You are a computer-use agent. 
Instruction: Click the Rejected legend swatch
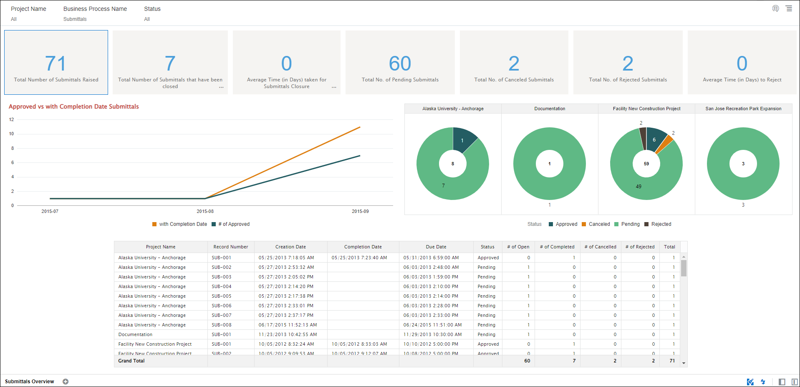[646, 224]
